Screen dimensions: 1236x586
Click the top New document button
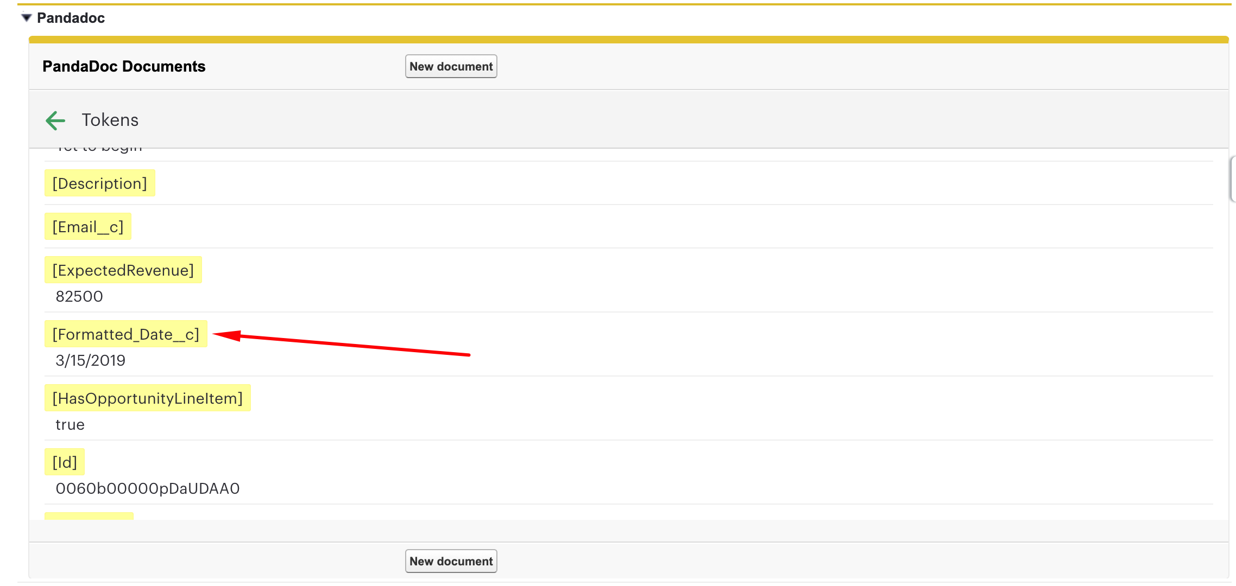click(450, 66)
